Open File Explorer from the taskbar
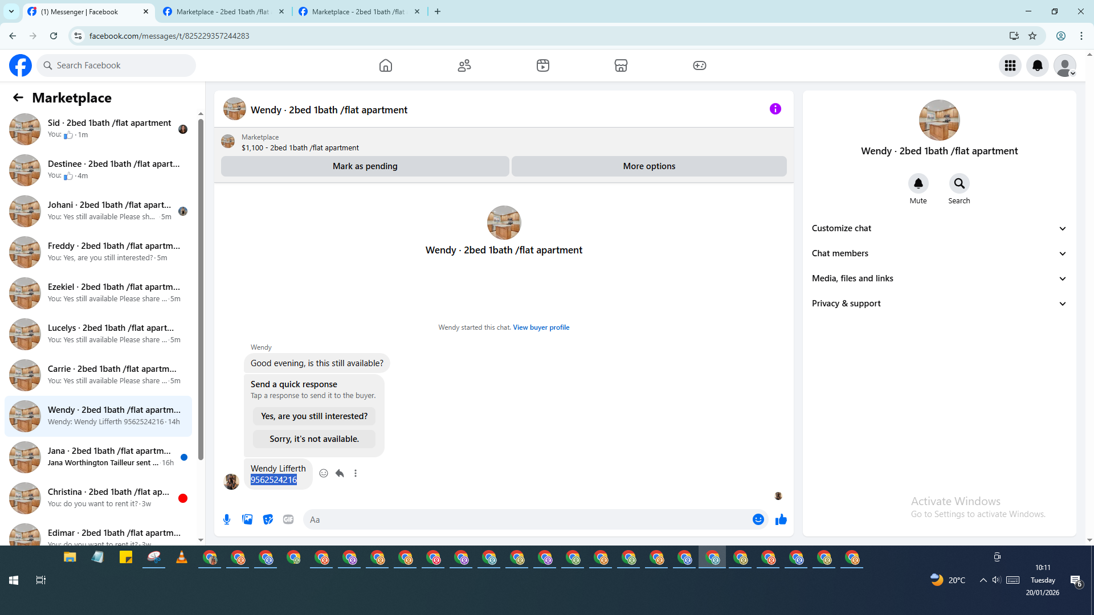Image resolution: width=1094 pixels, height=615 pixels. pyautogui.click(x=70, y=557)
